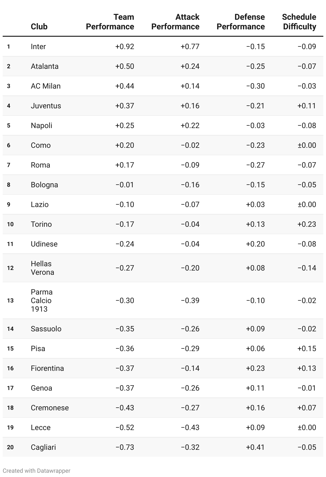
Task: Select the Schedule Difficulty column header
Action: [x=299, y=22]
